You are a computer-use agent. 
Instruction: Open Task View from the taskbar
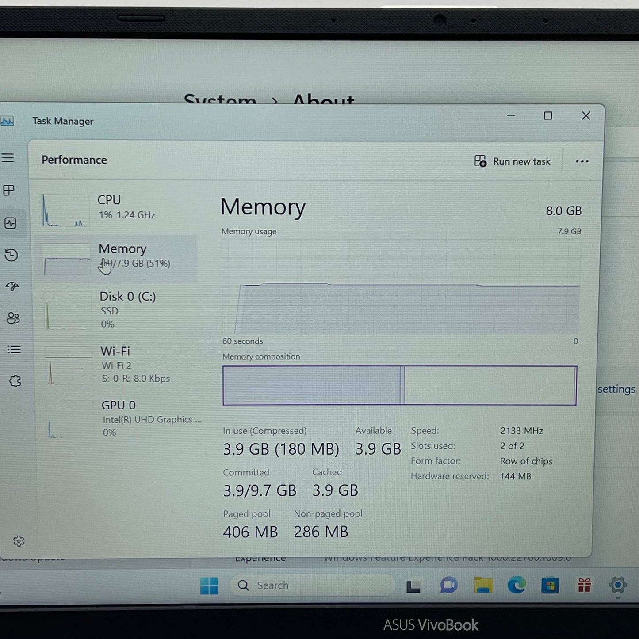click(x=413, y=586)
